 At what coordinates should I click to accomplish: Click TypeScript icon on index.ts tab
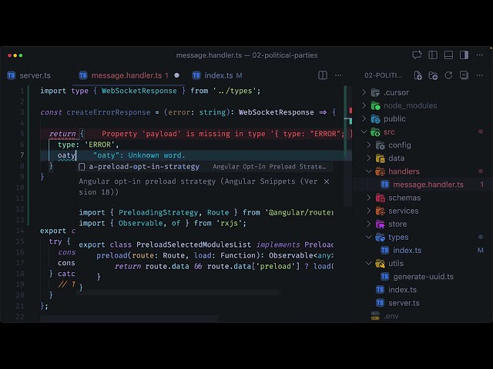click(x=196, y=75)
